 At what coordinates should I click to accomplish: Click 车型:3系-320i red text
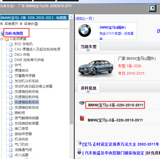(129, 66)
